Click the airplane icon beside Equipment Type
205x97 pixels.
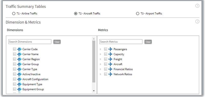click(19, 84)
